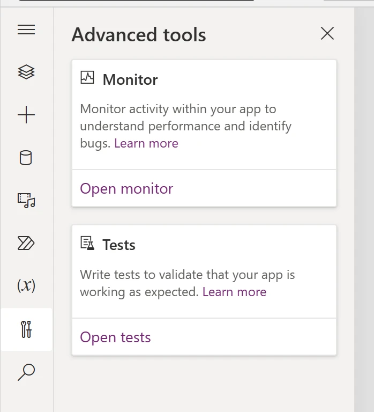Click the Tests flask icon
Image resolution: width=374 pixels, height=412 pixels.
(87, 243)
